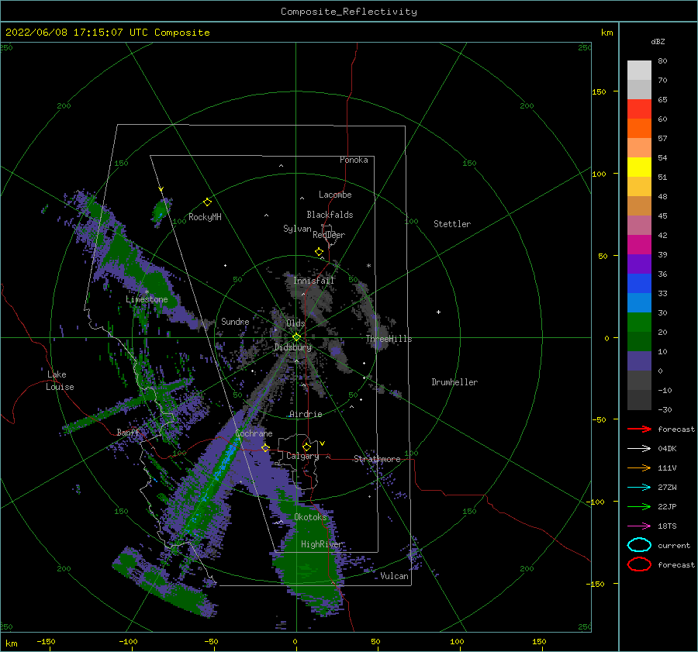Click the Composite_Reflectivity title text
The width and height of the screenshot is (698, 652).
point(349,12)
